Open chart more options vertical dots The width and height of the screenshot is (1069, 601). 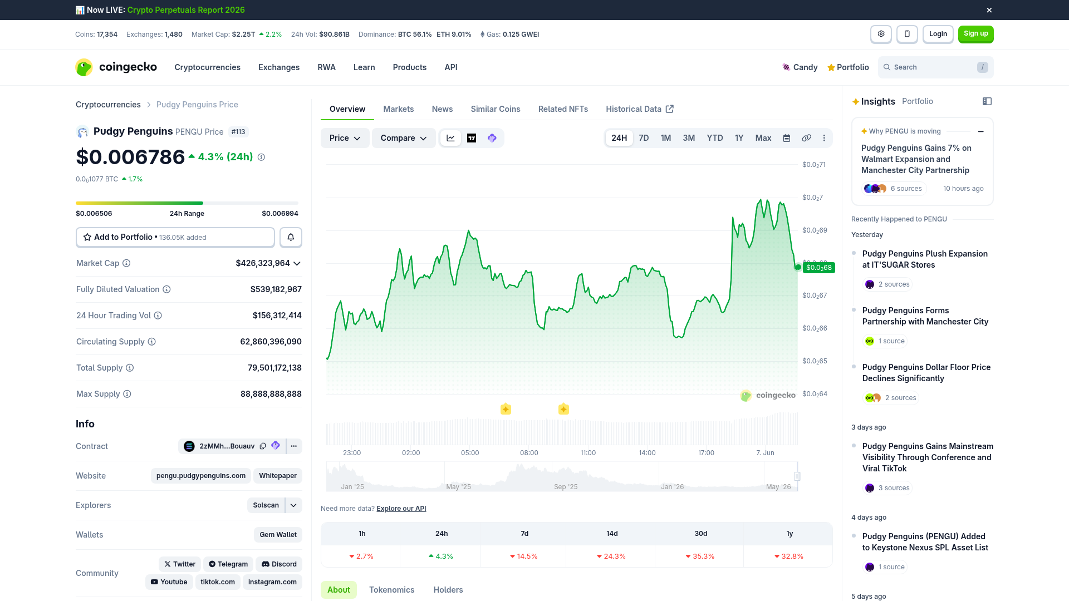click(824, 138)
